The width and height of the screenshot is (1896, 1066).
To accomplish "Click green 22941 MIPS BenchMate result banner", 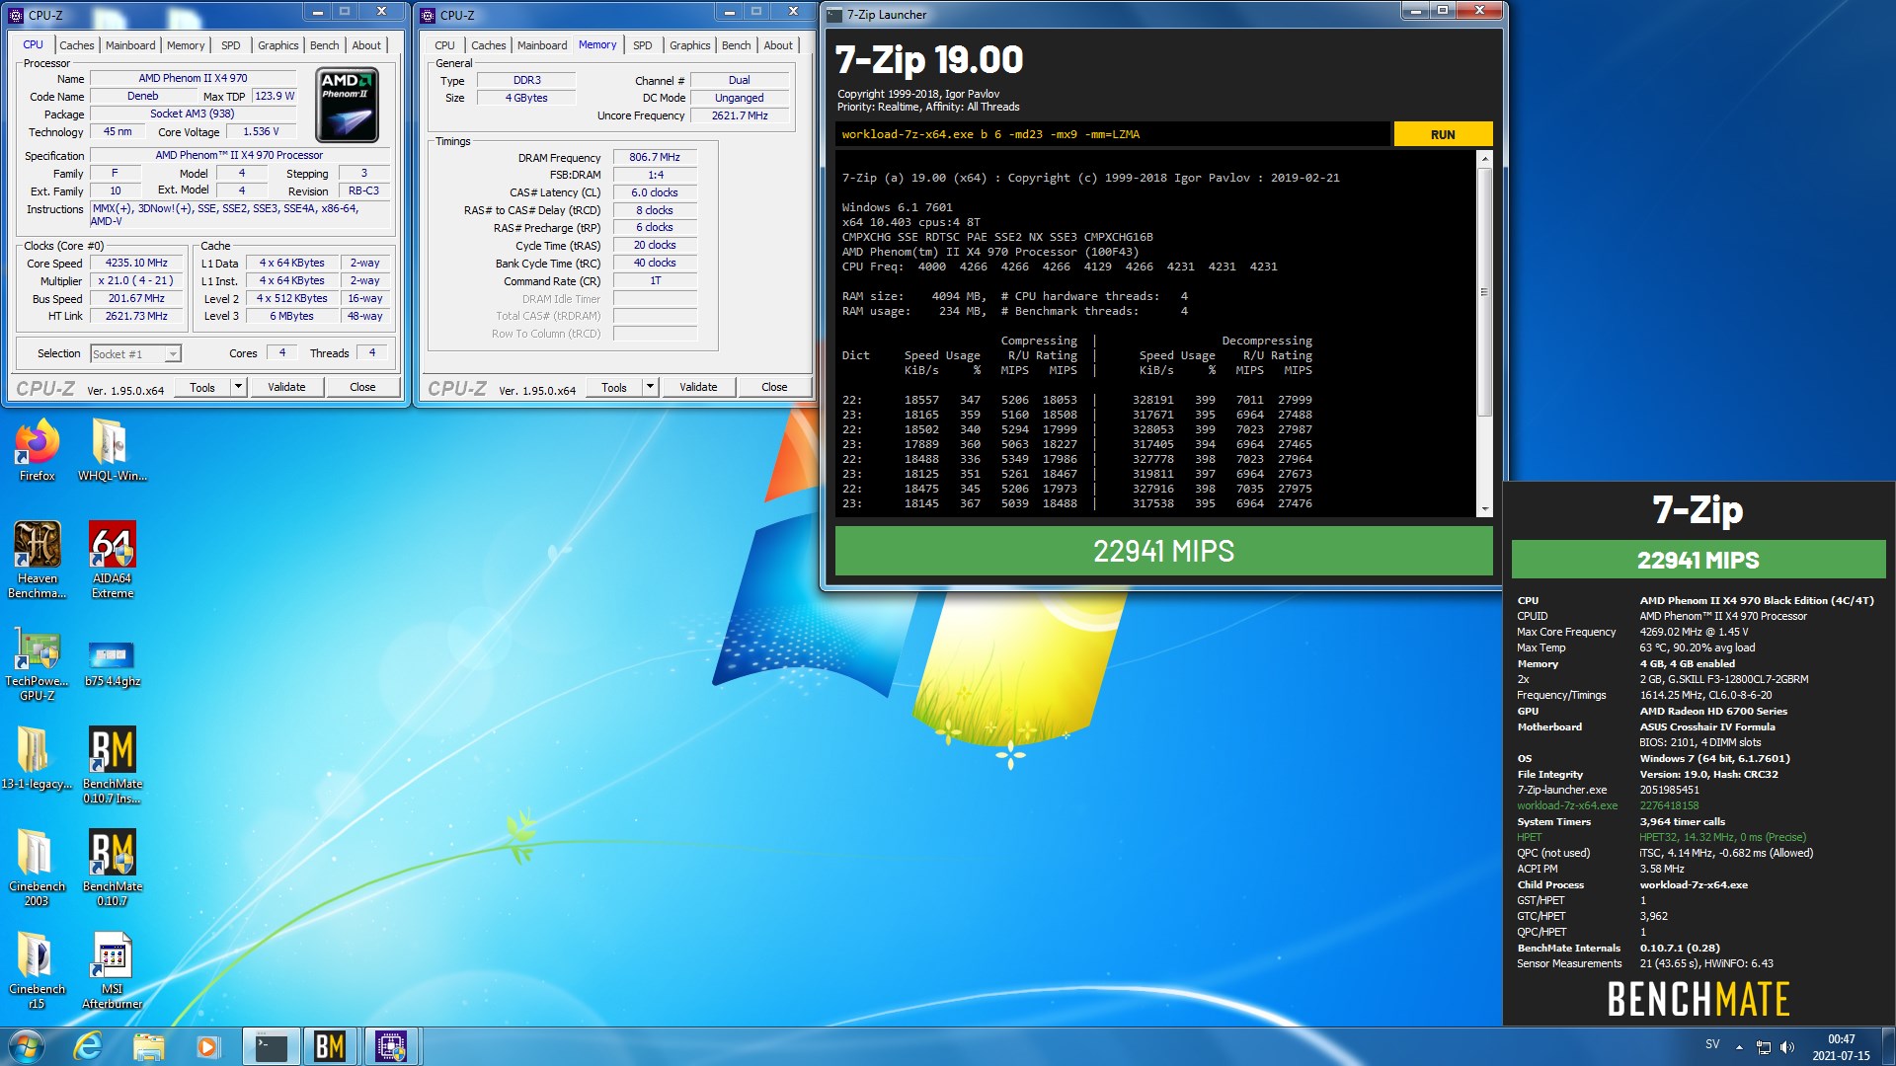I will (x=1698, y=560).
